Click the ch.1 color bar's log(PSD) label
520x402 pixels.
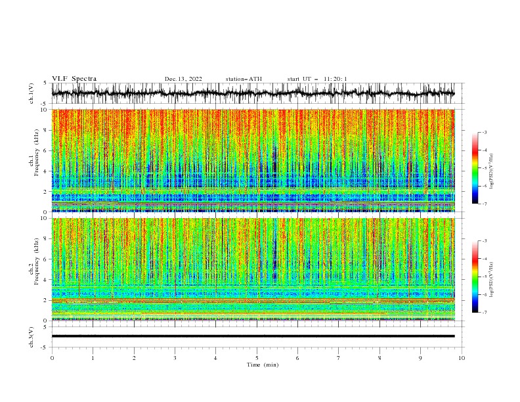pos(491,171)
